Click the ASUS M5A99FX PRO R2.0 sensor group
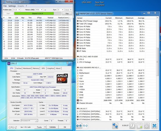This screenshot has width=161, height=131. [89, 68]
